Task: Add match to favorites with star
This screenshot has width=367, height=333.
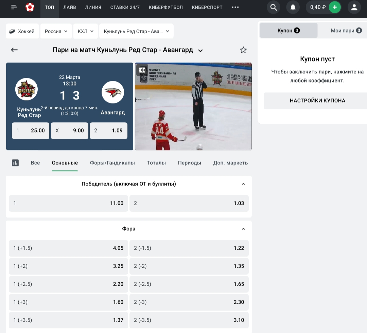Action: pos(243,50)
